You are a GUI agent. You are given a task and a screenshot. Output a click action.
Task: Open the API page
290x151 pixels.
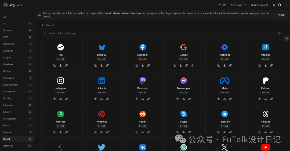(222, 5)
